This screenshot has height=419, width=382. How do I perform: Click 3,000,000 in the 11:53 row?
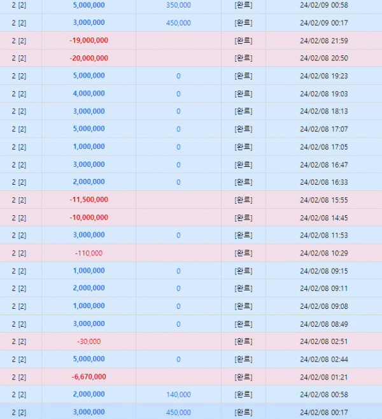89,236
